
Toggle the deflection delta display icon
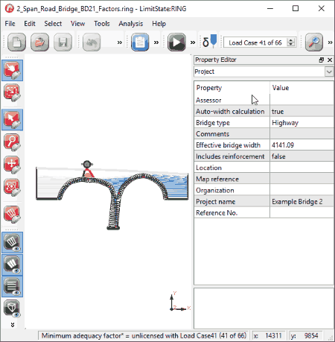click(210, 42)
